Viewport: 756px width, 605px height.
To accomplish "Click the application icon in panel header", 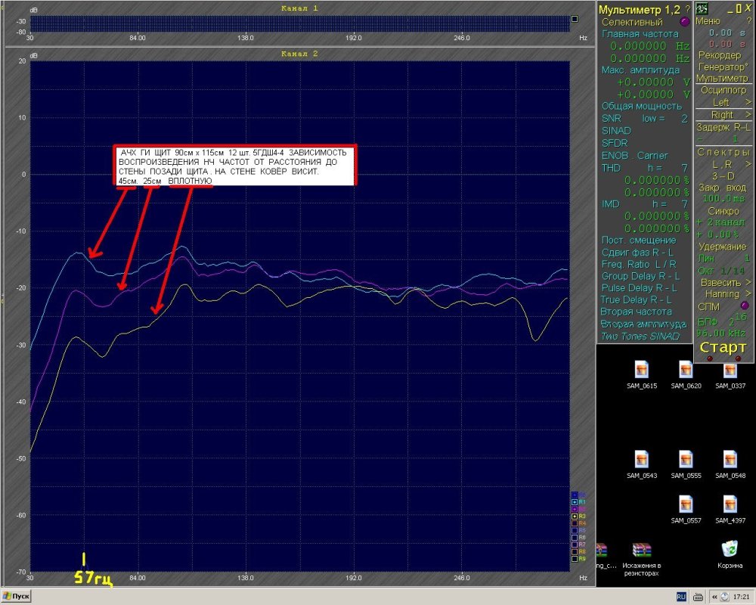I will 702,8.
